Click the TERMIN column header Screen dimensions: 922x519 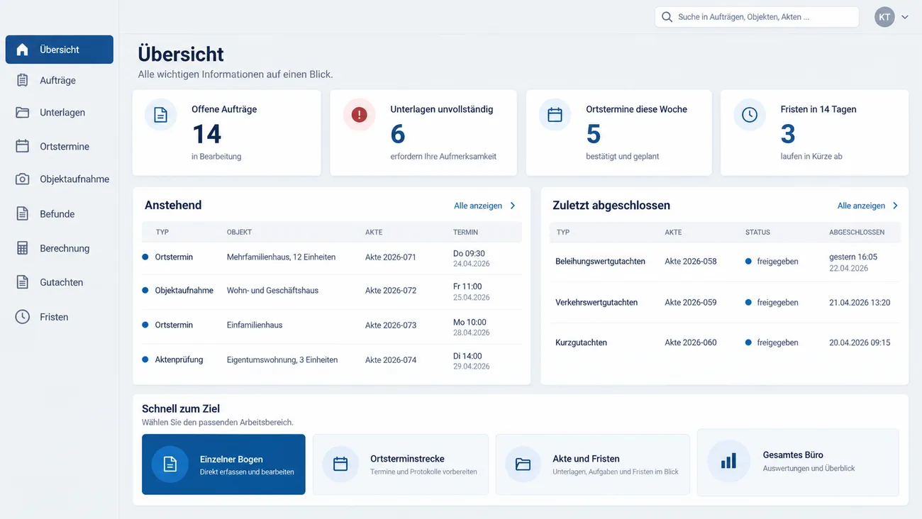point(465,232)
